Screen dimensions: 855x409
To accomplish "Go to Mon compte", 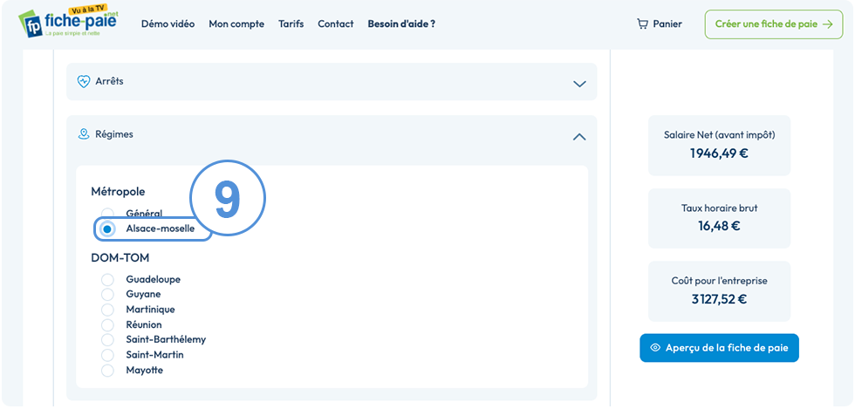I will click(x=236, y=24).
